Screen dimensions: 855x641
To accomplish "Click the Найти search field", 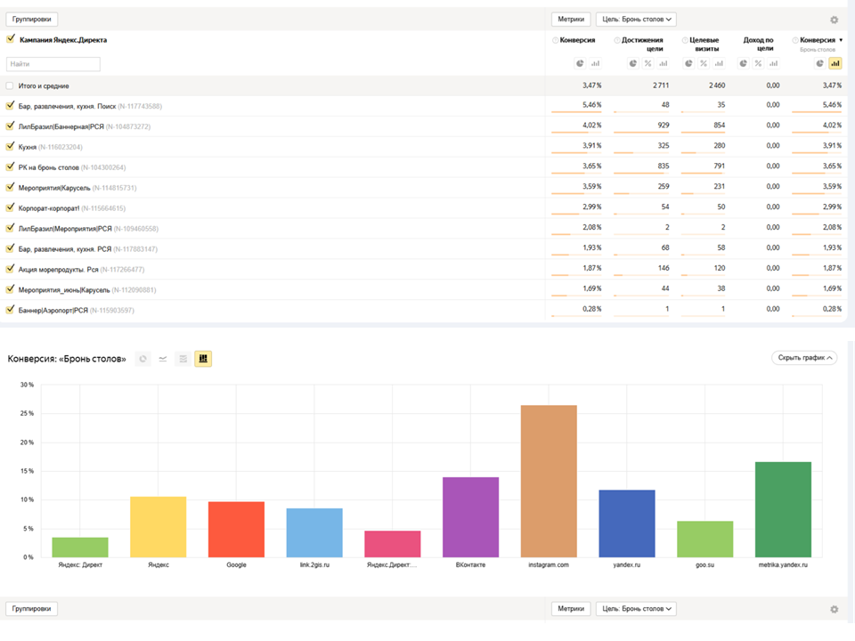I will 53,64.
